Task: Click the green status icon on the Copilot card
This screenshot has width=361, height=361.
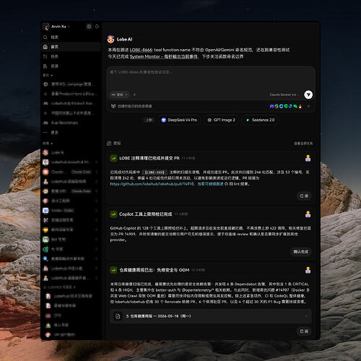Action: (x=113, y=214)
